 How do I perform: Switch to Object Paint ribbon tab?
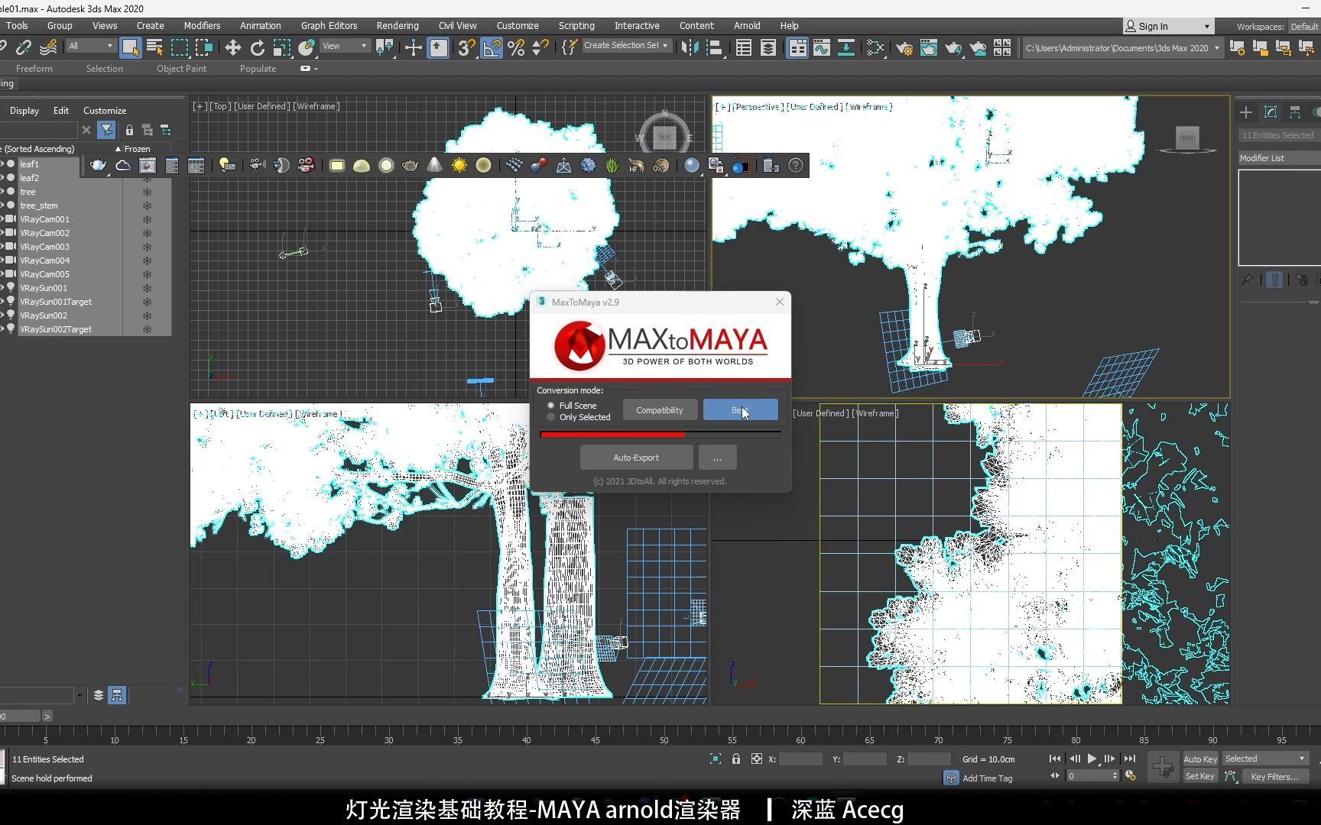click(181, 68)
